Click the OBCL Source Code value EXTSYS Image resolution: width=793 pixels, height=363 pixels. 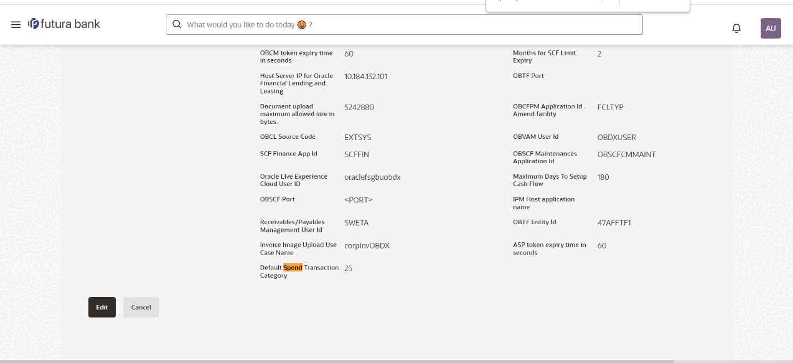(x=358, y=137)
